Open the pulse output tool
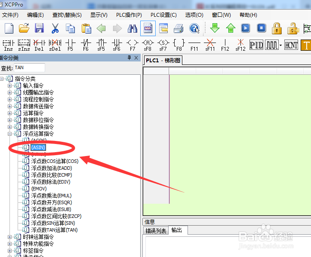311x257 pixels. 271,45
